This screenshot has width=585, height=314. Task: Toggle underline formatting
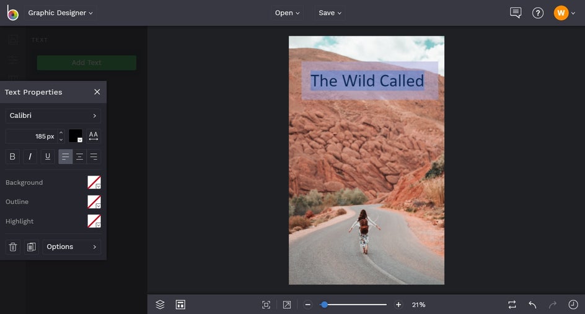(x=48, y=156)
